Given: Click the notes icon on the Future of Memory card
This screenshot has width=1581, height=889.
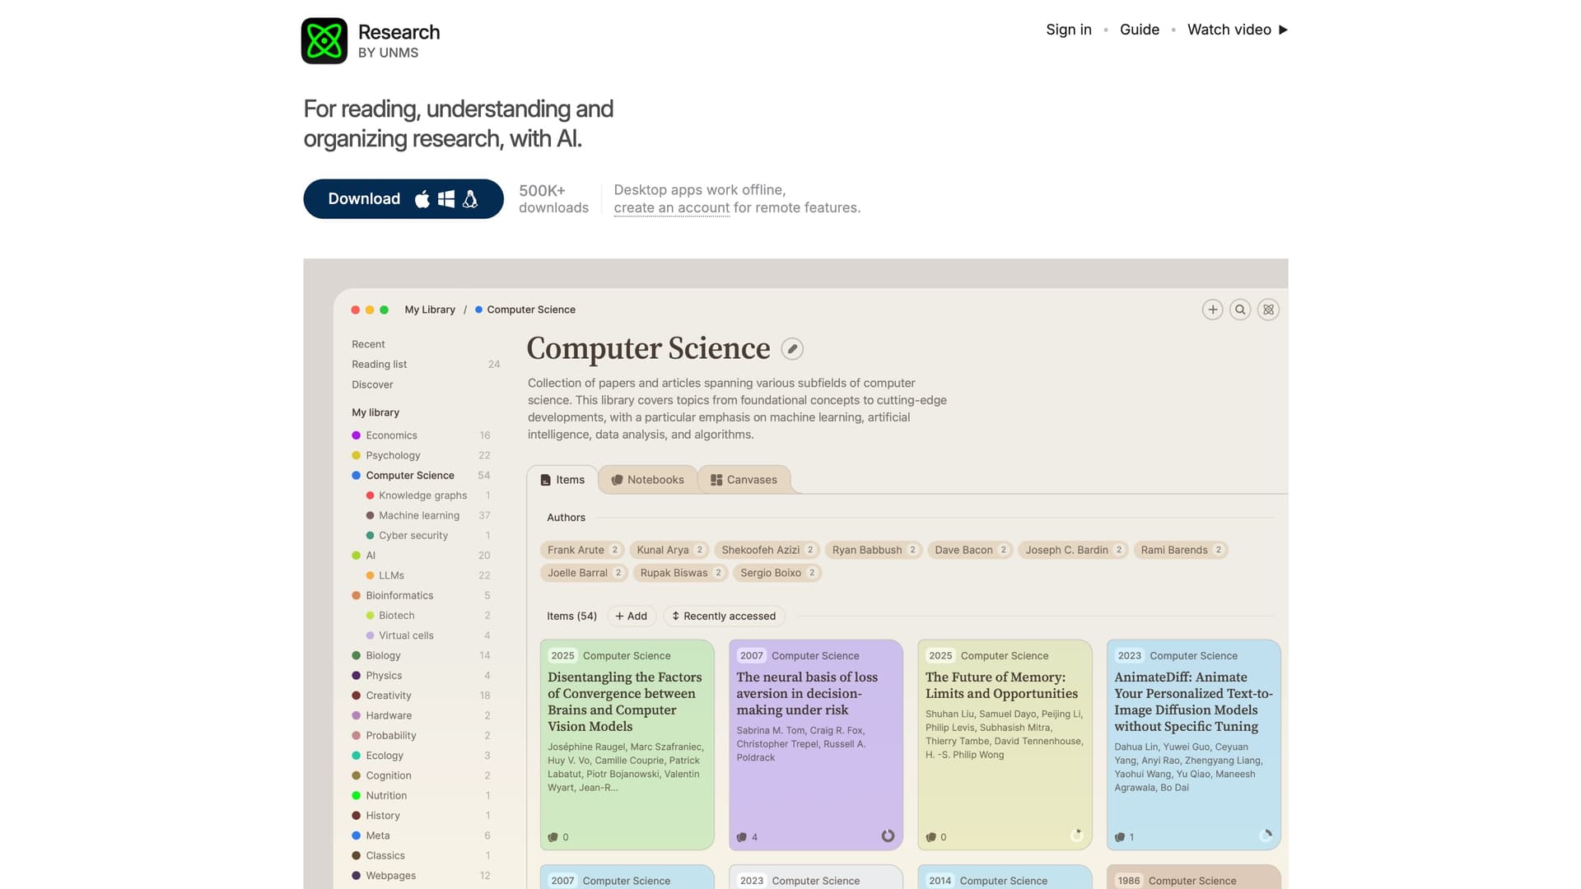Looking at the screenshot, I should (x=931, y=837).
